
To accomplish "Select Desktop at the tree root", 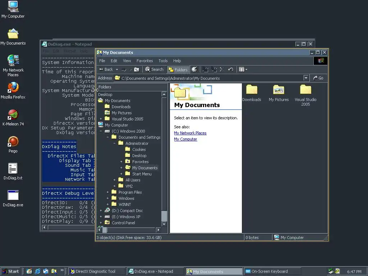I will pos(105,95).
